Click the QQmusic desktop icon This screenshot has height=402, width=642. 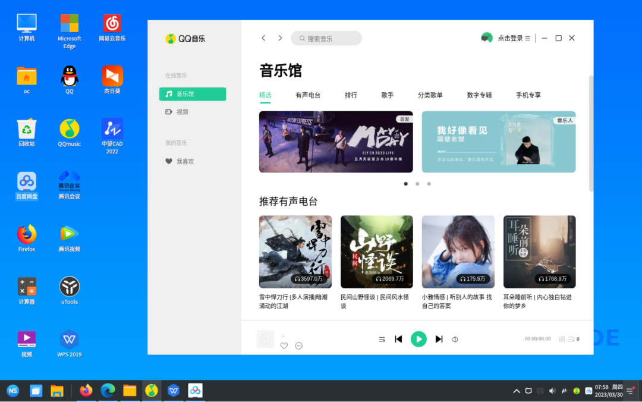69,133
